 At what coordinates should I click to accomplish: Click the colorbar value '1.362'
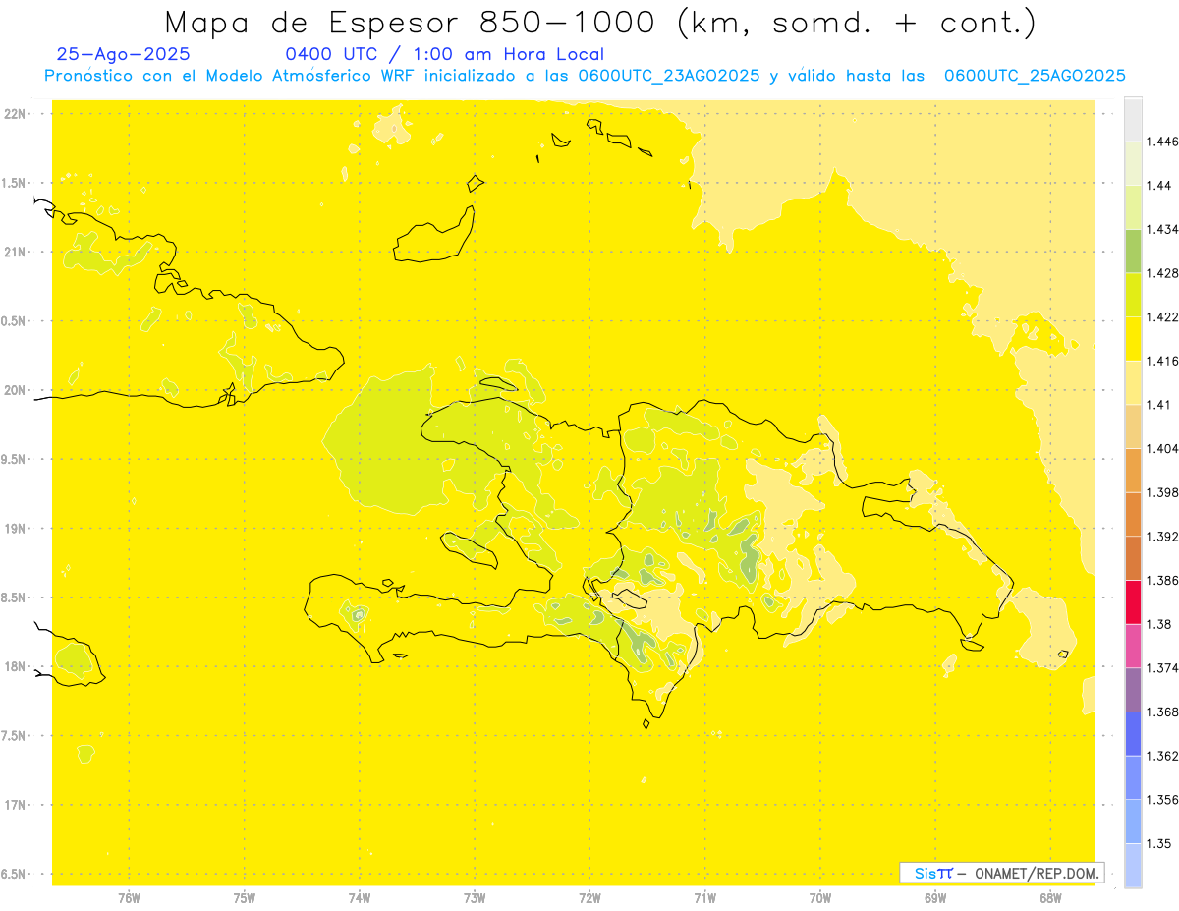pos(1162,756)
